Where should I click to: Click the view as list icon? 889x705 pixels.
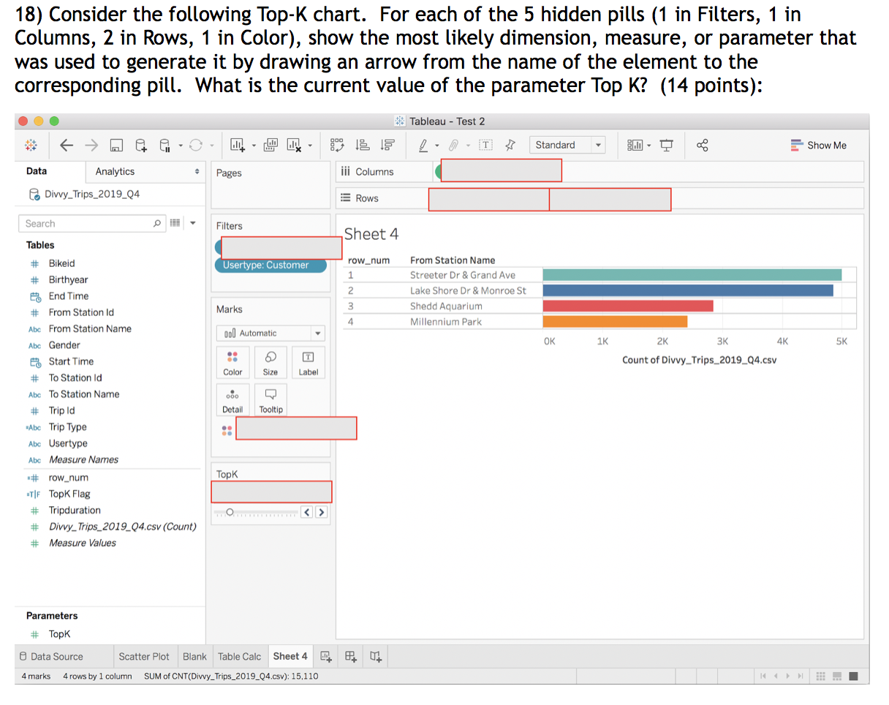pyautogui.click(x=175, y=222)
